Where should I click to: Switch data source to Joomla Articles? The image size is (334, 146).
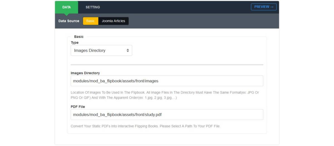pyautogui.click(x=113, y=21)
